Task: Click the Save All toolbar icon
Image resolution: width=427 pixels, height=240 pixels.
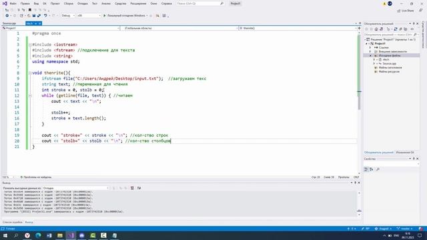Action: coord(39,15)
